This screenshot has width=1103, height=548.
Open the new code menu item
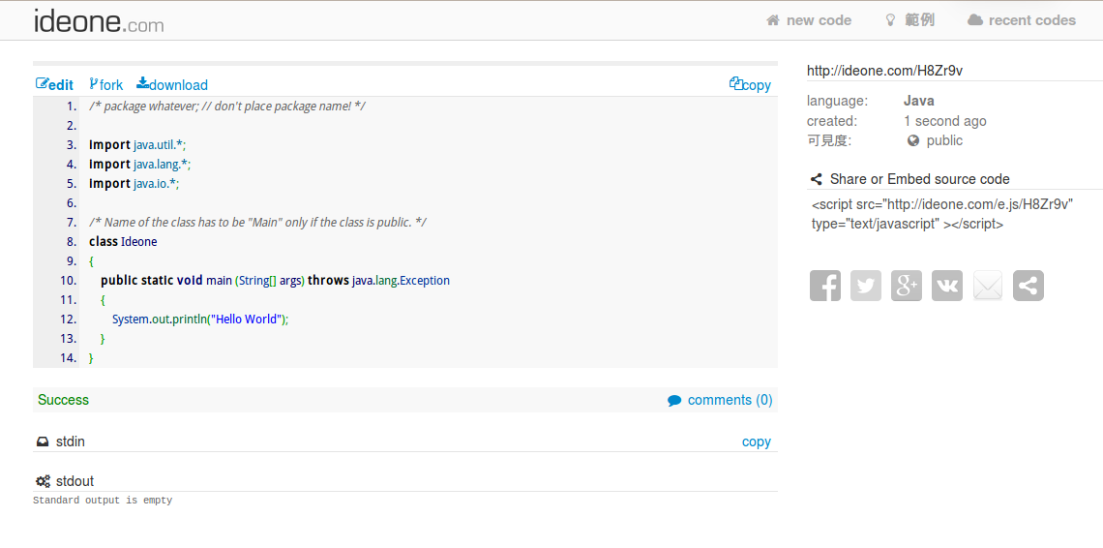pyautogui.click(x=809, y=20)
